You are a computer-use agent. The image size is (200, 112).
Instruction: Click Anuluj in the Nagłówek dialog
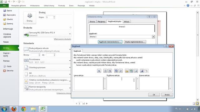tap(167, 95)
